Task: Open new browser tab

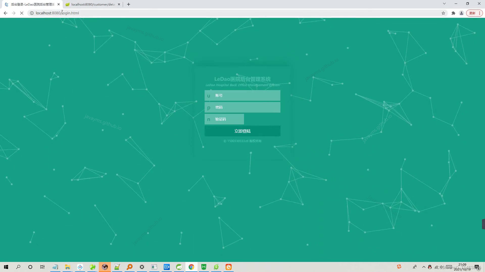Action: click(x=129, y=4)
